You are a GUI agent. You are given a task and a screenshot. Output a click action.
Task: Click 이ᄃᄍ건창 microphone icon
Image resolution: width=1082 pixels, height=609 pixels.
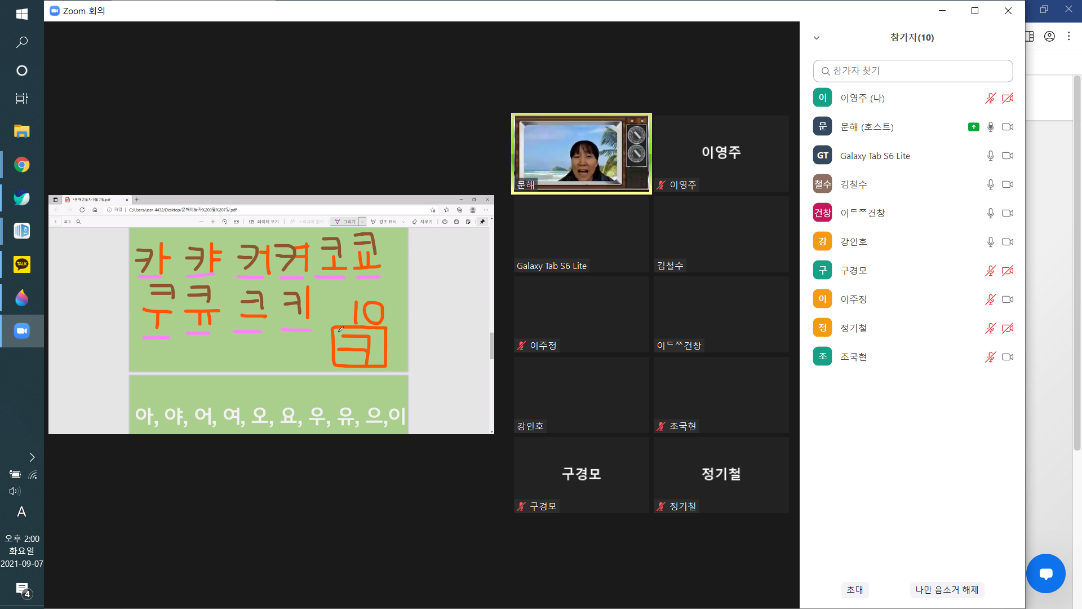click(990, 213)
